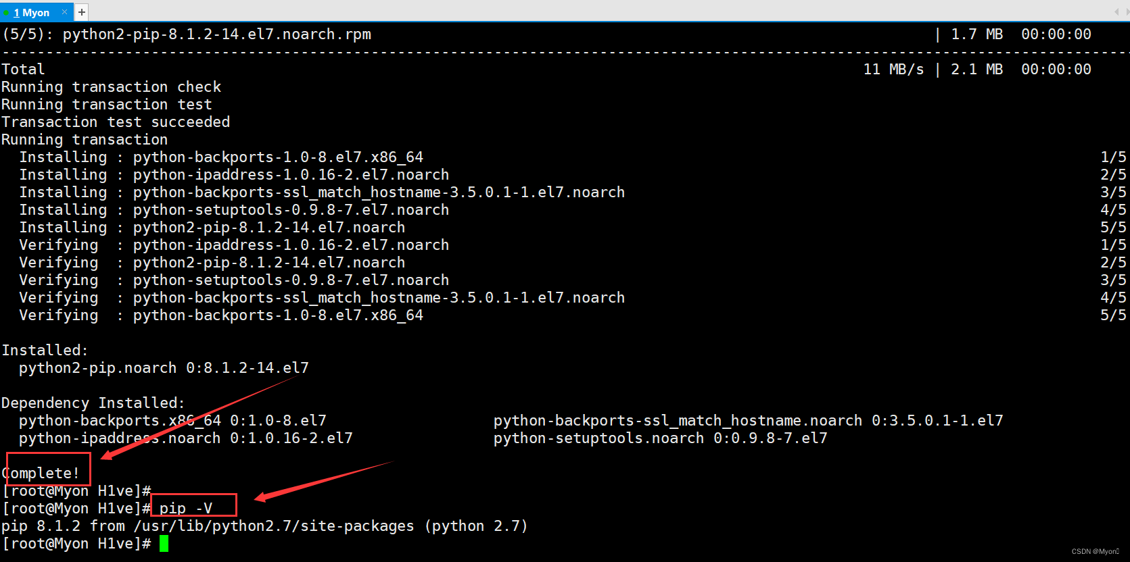Click 'python2-pip.noarch 0:8.1.2-14.el7' entry

pyautogui.click(x=164, y=368)
